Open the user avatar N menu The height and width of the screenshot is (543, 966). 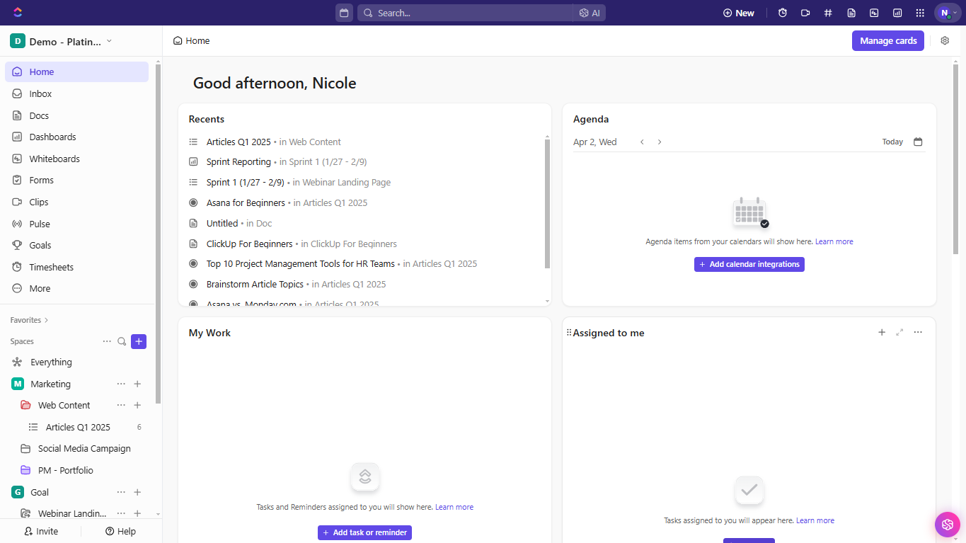(948, 13)
